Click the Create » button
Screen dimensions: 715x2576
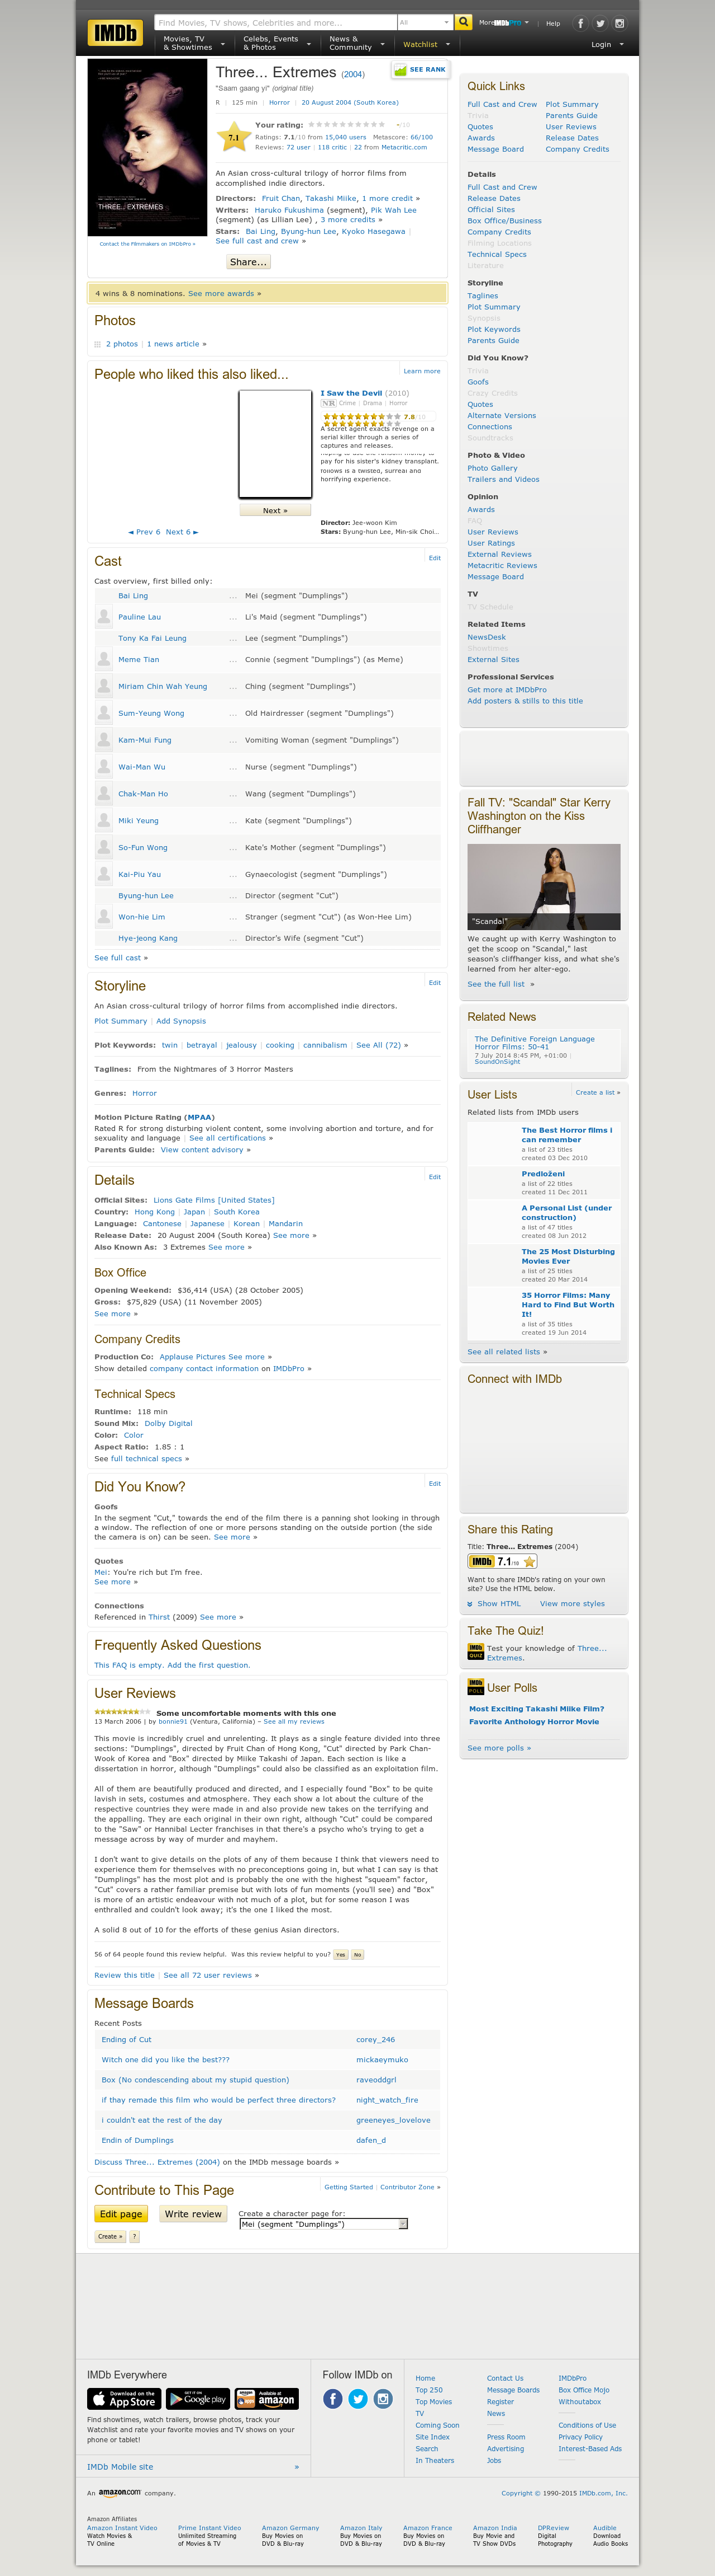[110, 2236]
